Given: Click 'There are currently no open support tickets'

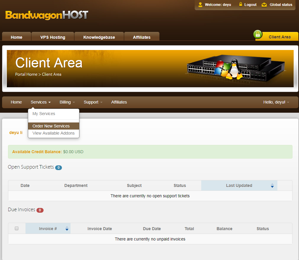Looking at the screenshot, I should coord(150,196).
